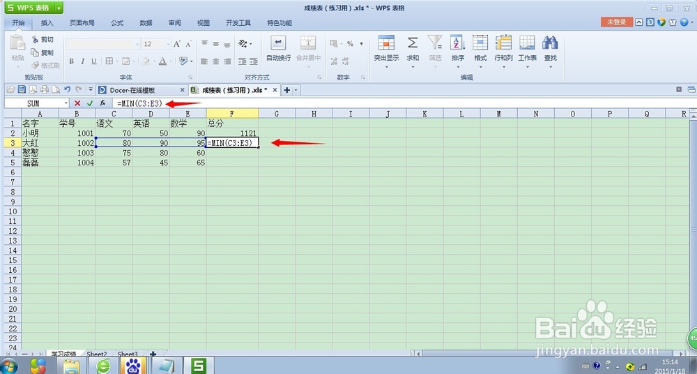Decrease font size with the A- icon
Image resolution: width=697 pixels, height=374 pixels.
click(x=188, y=44)
